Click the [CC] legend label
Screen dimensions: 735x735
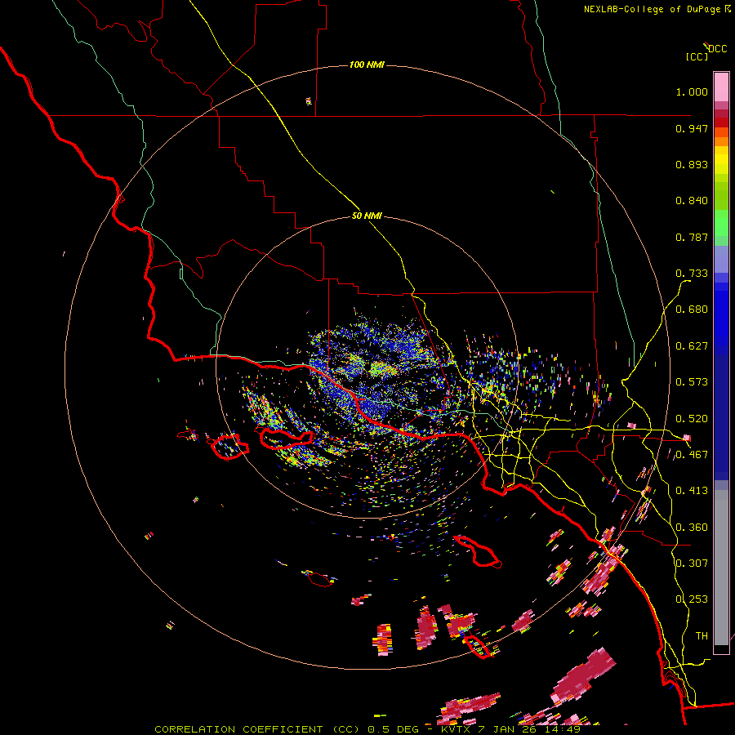click(x=697, y=56)
